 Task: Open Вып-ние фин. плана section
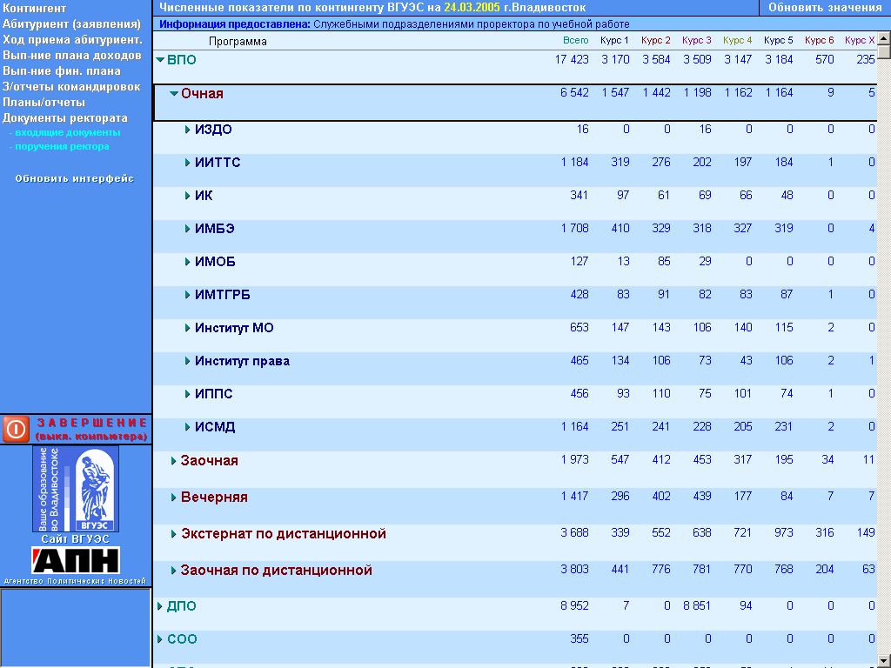[x=62, y=71]
